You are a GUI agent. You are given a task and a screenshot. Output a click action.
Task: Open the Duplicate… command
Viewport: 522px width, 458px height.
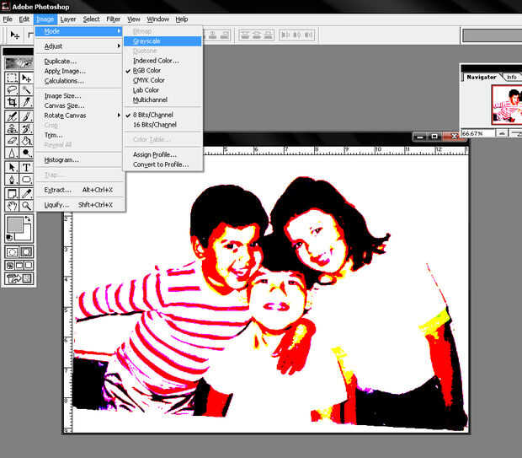[80, 62]
